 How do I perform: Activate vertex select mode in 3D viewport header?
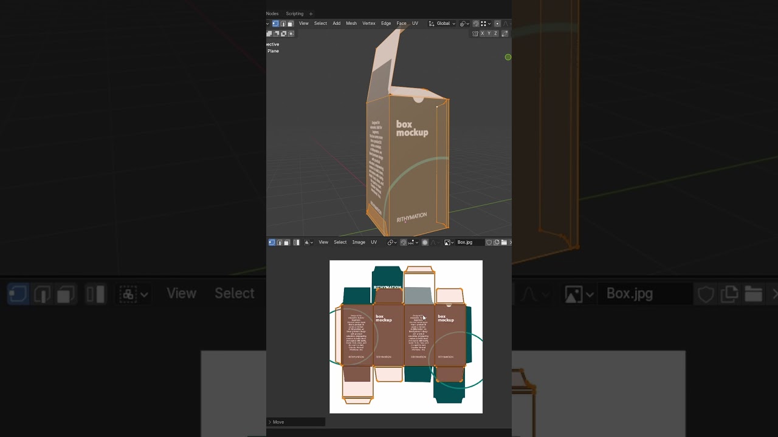(275, 24)
